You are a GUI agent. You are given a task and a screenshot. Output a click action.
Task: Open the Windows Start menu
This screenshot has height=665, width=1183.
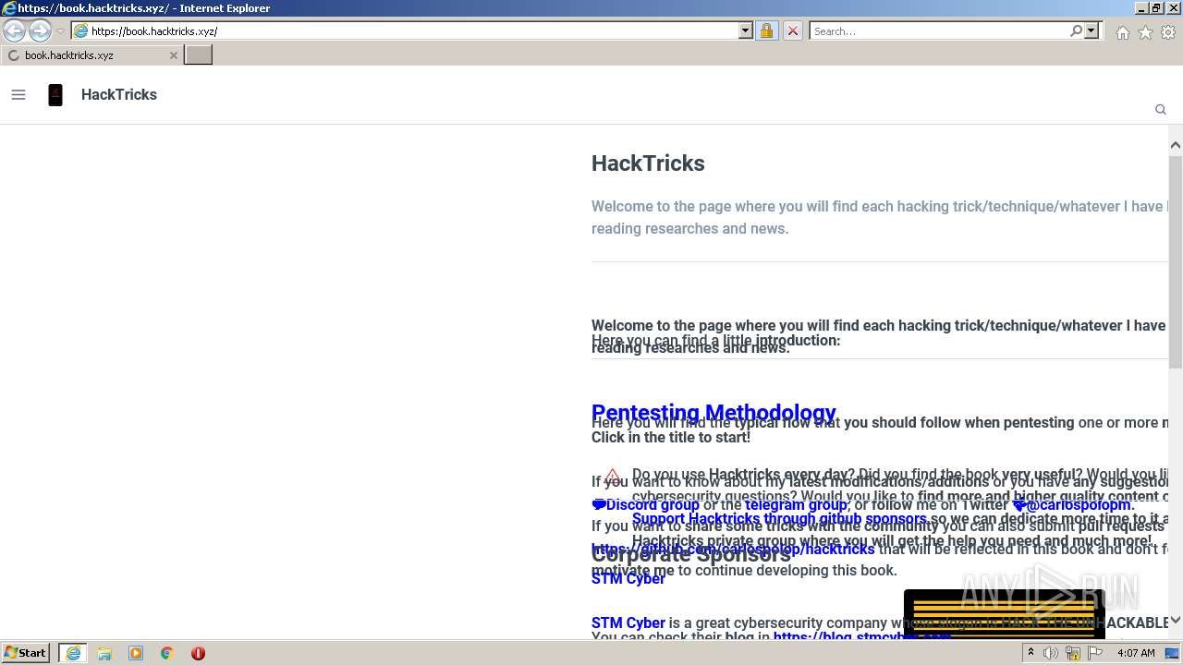pos(25,653)
